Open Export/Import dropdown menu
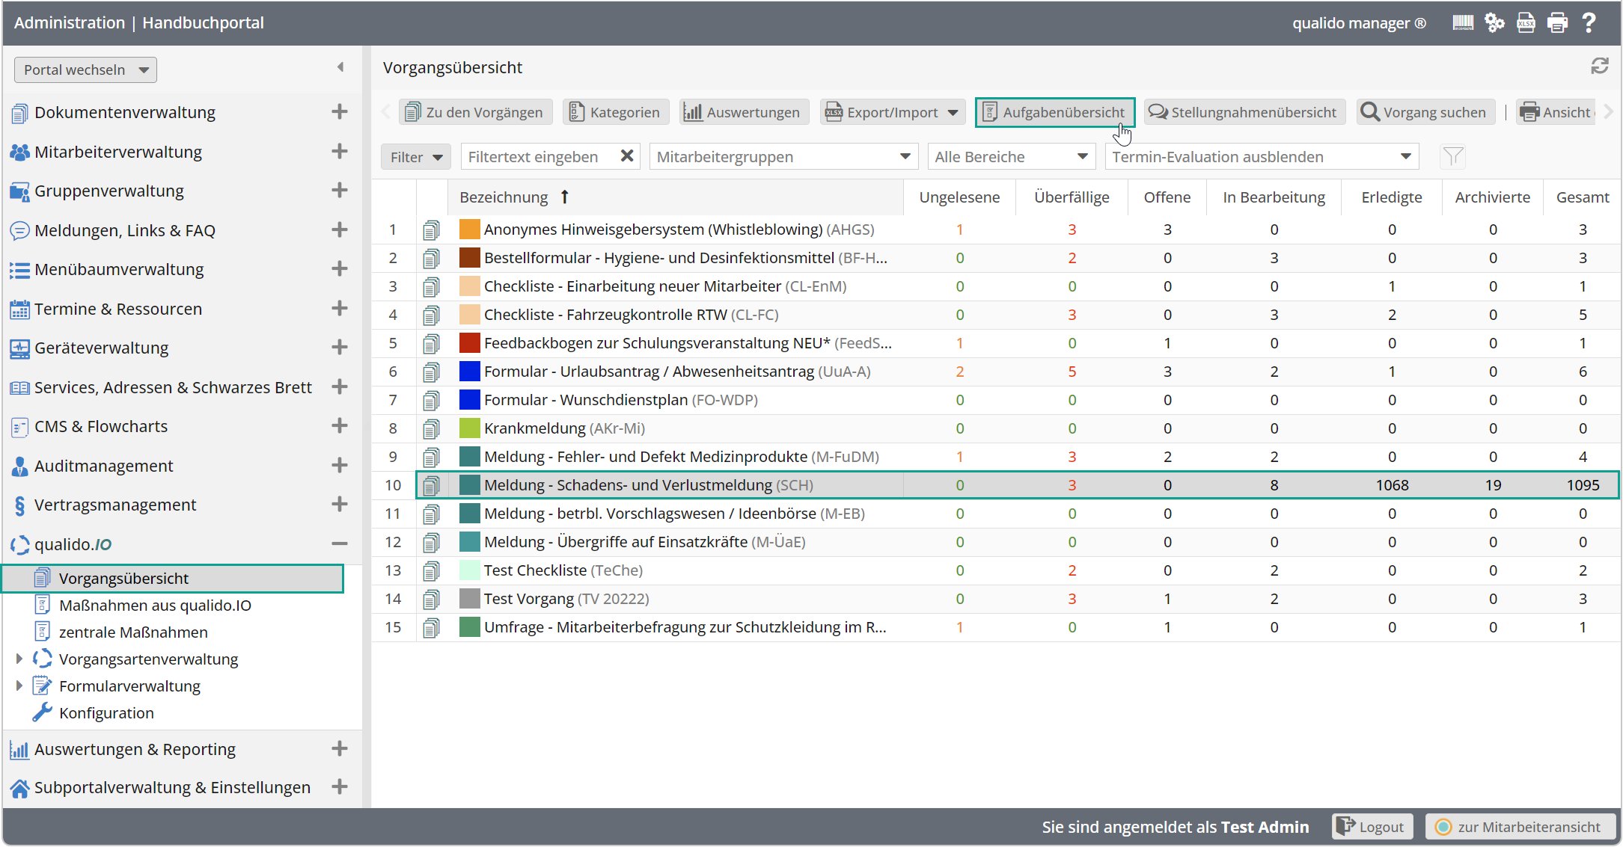This screenshot has height=847, width=1623. [892, 112]
